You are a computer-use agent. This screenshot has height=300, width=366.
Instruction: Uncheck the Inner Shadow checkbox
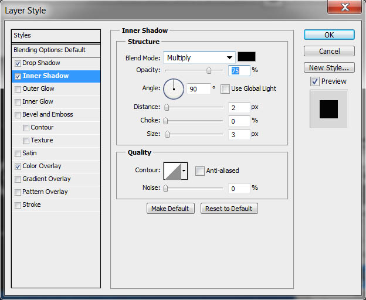pos(18,76)
